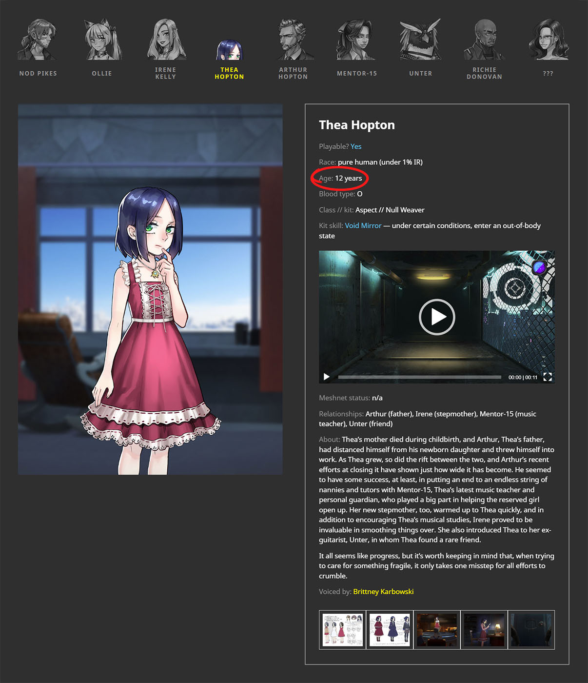The width and height of the screenshot is (588, 683).
Task: Open voice actor Brittney Karbowski link
Action: [x=383, y=591]
